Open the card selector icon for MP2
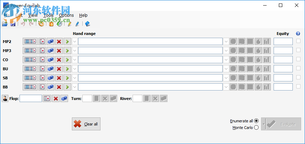Viewport: 305px width, 144px height. [x=42, y=42]
